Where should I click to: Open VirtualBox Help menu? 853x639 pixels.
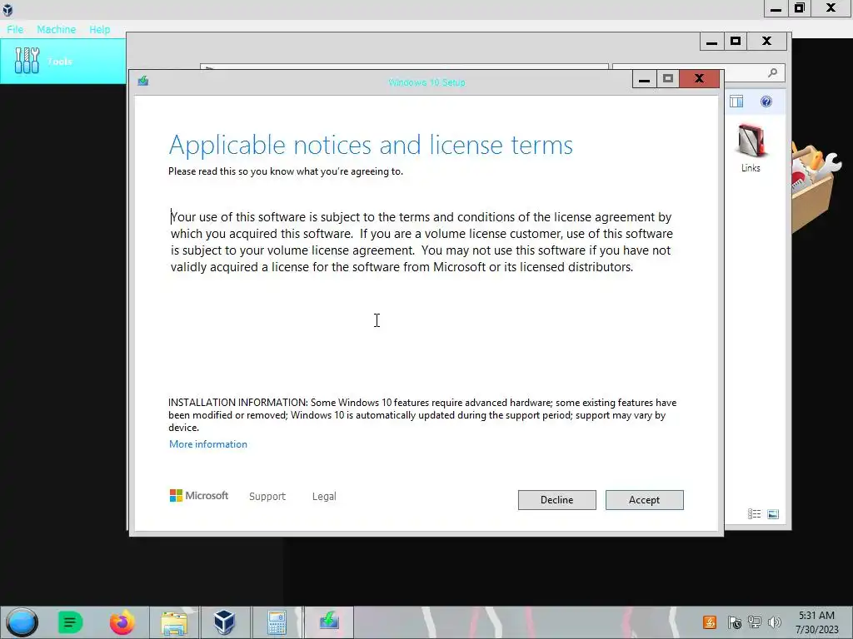click(100, 29)
